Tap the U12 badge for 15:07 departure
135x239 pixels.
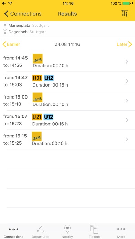(x=49, y=117)
